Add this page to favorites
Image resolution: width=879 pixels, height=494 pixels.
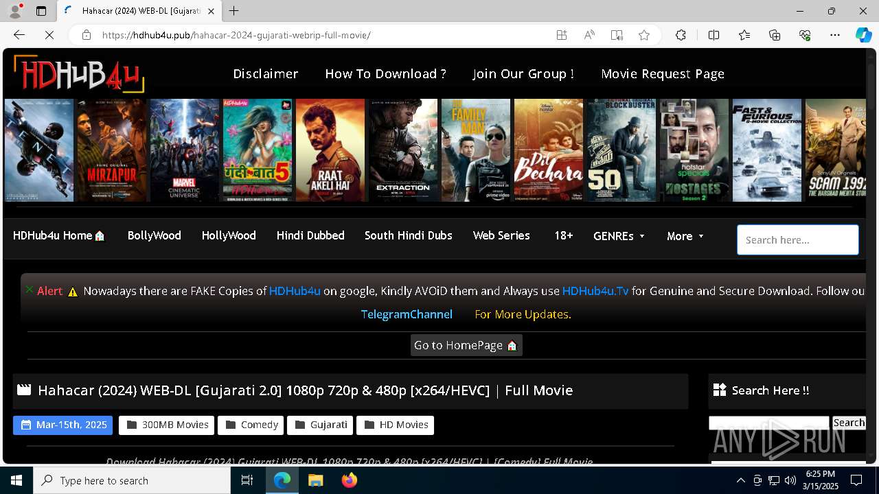[644, 35]
